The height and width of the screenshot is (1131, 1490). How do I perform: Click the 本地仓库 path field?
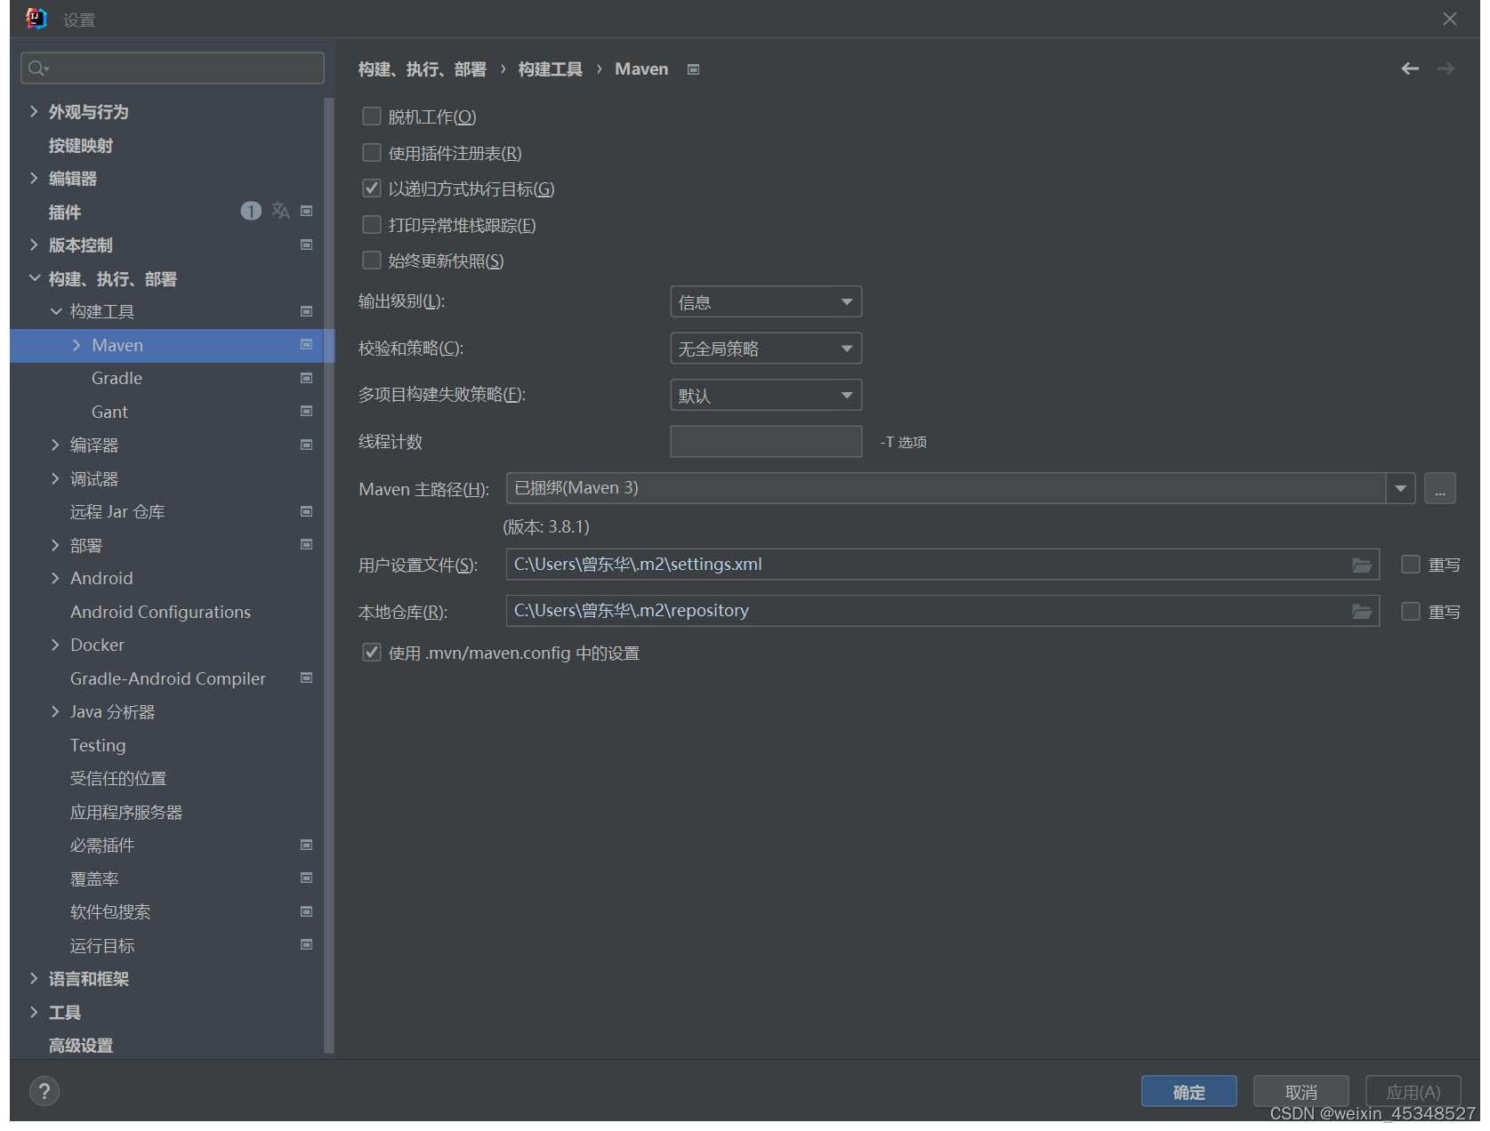pyautogui.click(x=942, y=611)
